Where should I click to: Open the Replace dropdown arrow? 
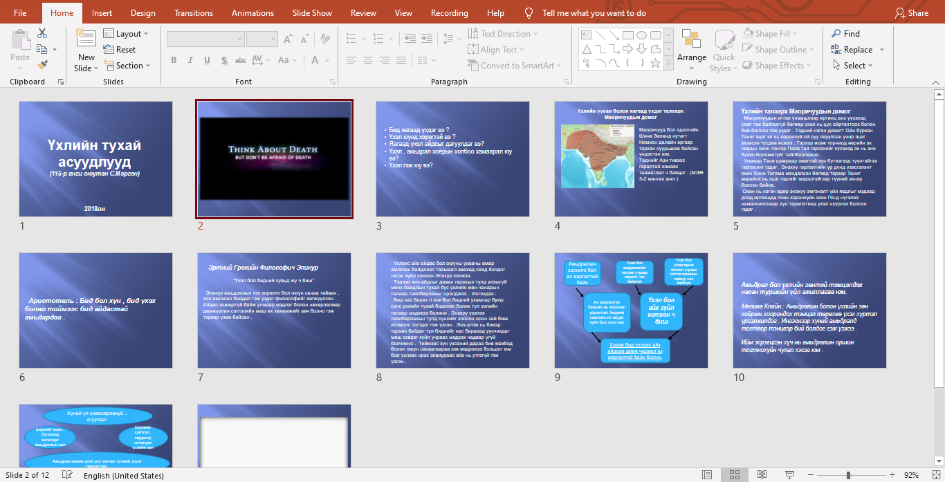(x=881, y=50)
